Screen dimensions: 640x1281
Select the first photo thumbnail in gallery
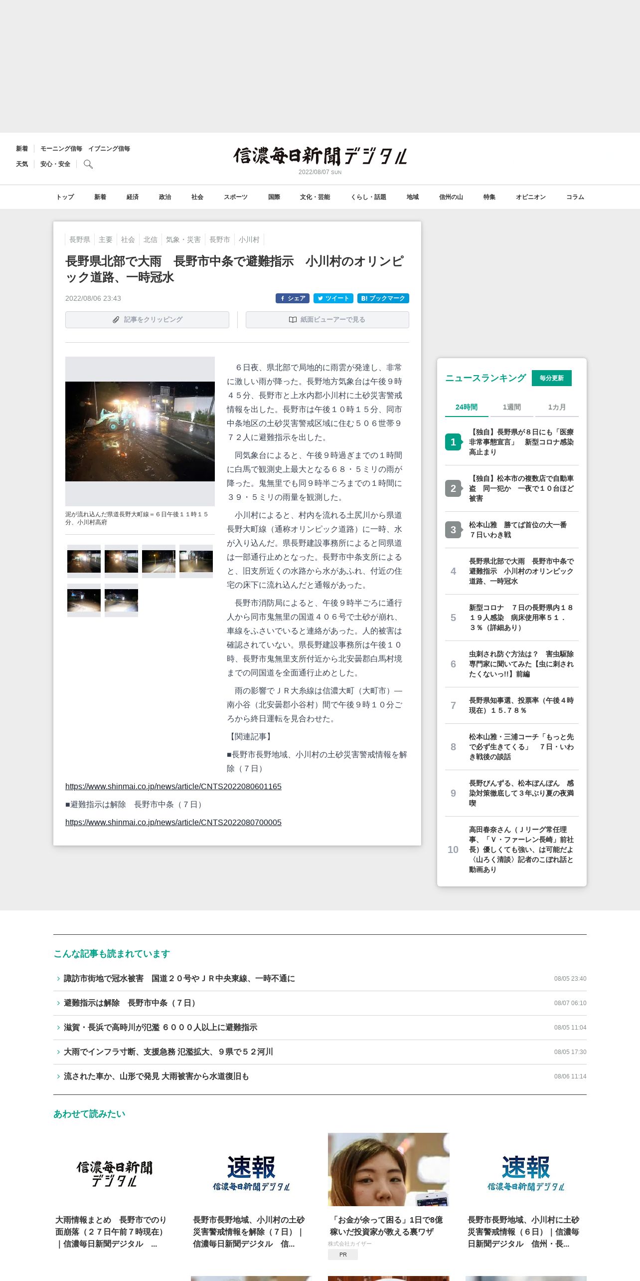[84, 561]
